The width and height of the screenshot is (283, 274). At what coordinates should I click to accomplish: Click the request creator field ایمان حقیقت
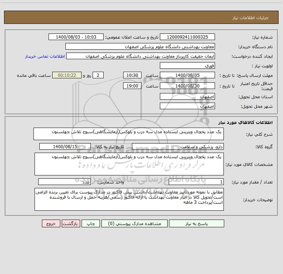pyautogui.click(x=141, y=56)
